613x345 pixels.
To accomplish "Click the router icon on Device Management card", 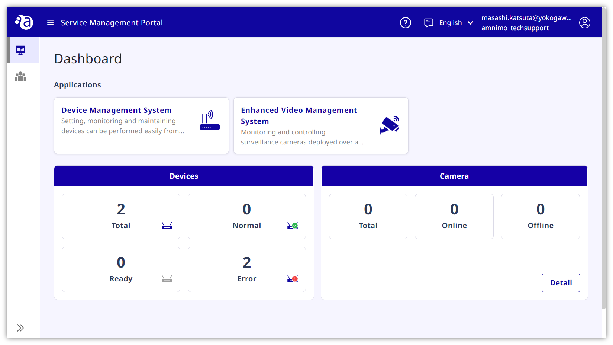I will click(209, 120).
